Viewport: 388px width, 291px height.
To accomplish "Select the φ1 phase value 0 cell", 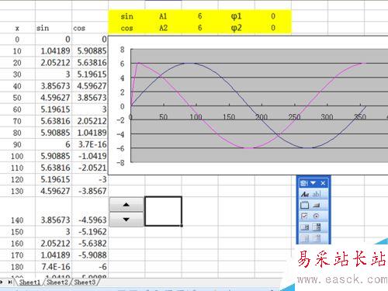I will point(273,16).
